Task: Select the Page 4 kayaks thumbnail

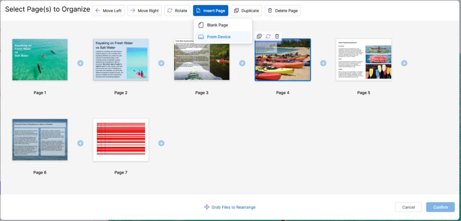Action: [x=283, y=60]
